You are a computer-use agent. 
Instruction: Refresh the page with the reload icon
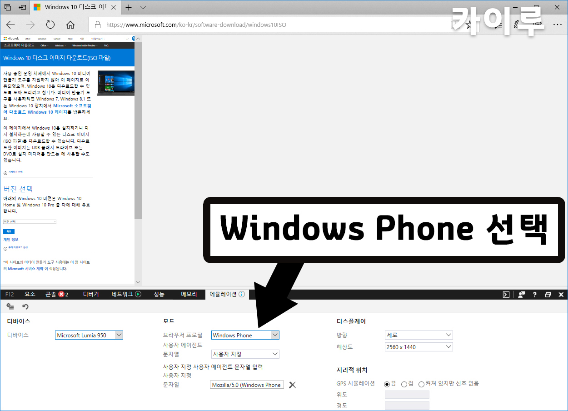point(50,25)
